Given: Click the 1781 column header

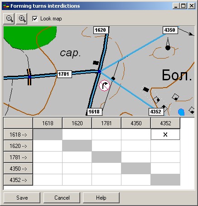Looking at the screenshot, I should (106, 123).
